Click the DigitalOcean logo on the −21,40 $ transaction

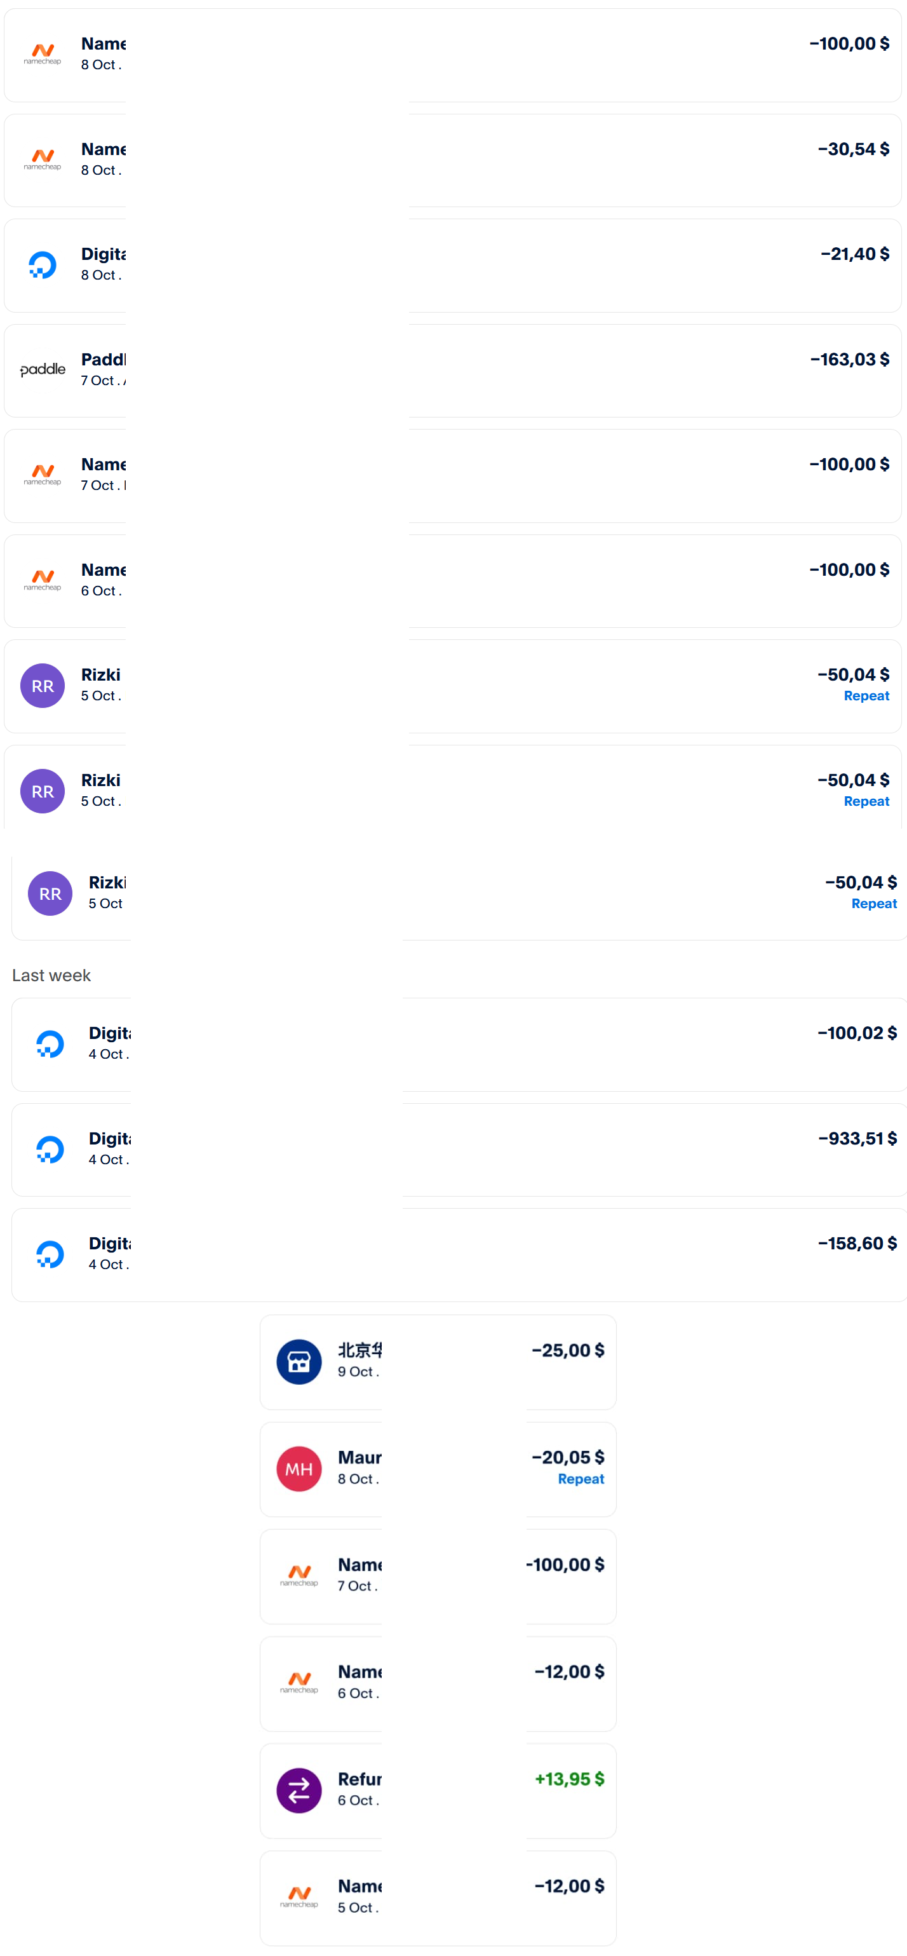[x=43, y=265]
